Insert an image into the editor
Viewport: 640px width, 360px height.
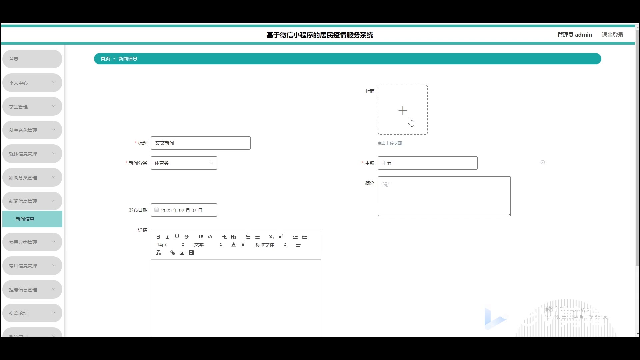tap(182, 253)
